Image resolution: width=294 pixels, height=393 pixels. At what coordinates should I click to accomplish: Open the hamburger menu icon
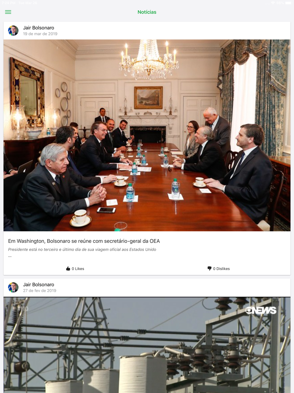click(x=8, y=12)
